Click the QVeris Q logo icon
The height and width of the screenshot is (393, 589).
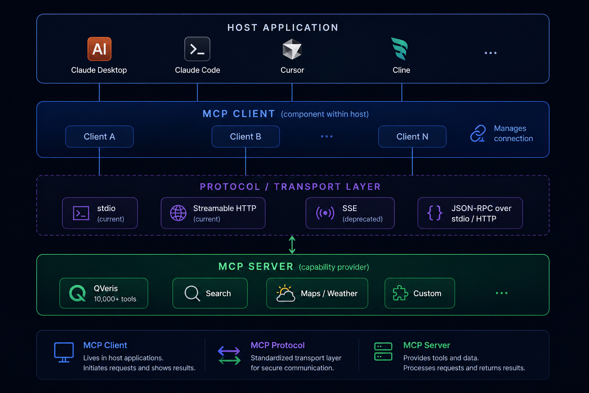pos(77,293)
